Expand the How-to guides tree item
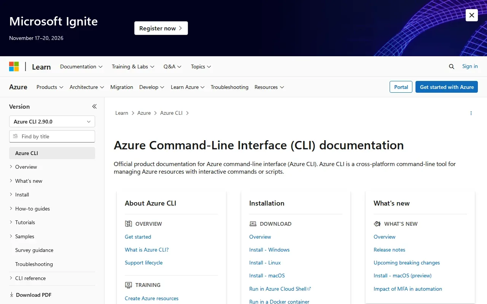 (x=52, y=209)
